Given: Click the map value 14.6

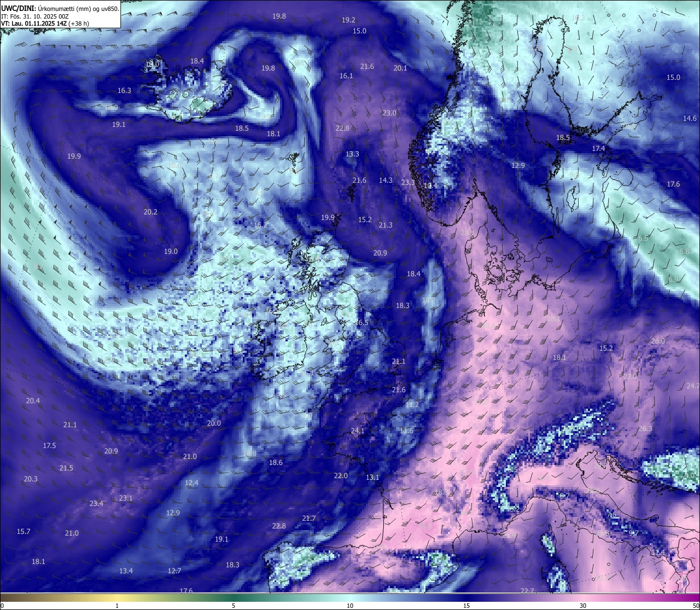Looking at the screenshot, I should pyautogui.click(x=690, y=118).
